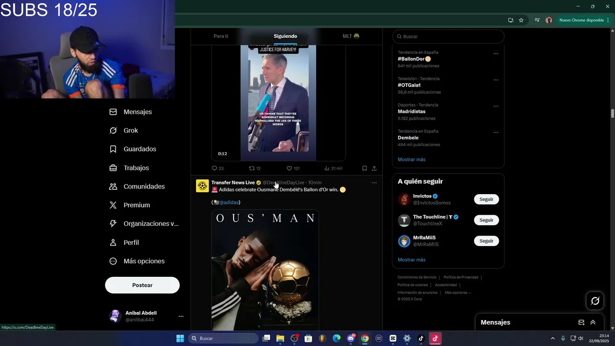615x346 pixels.
Task: Open the @adidas mention link
Action: point(229,202)
